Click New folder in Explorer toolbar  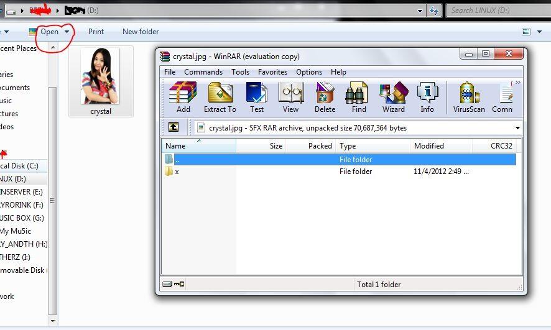click(x=141, y=32)
